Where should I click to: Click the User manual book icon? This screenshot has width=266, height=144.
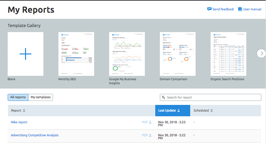240,9
